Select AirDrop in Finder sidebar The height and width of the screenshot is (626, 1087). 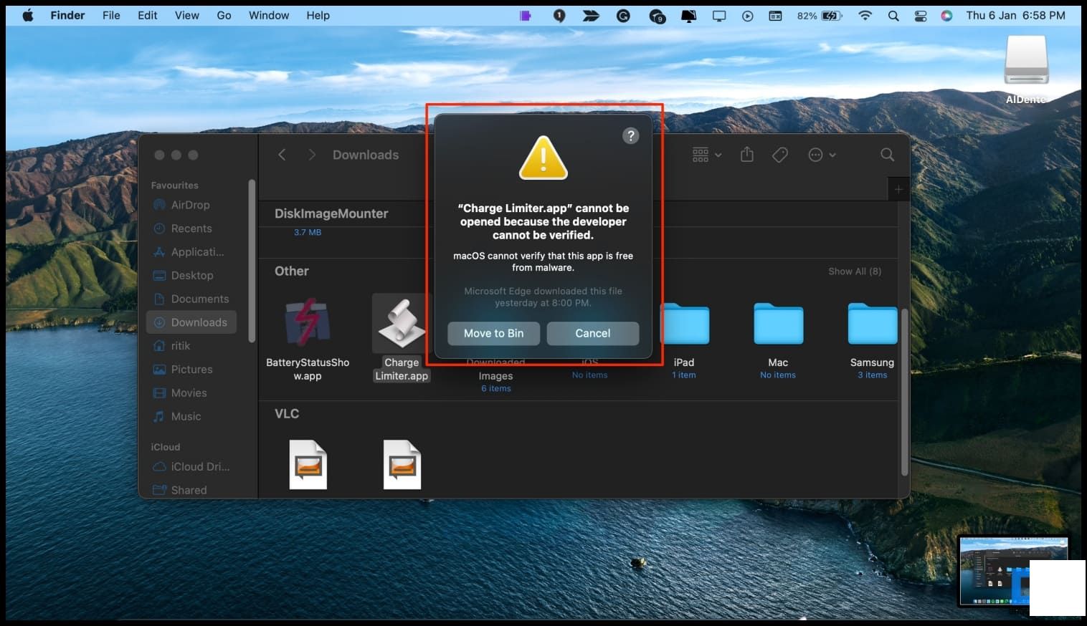(x=191, y=205)
